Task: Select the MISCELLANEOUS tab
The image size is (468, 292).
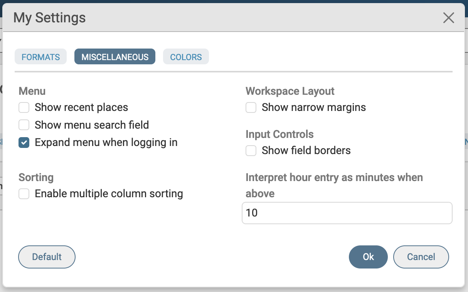Action: [x=114, y=57]
